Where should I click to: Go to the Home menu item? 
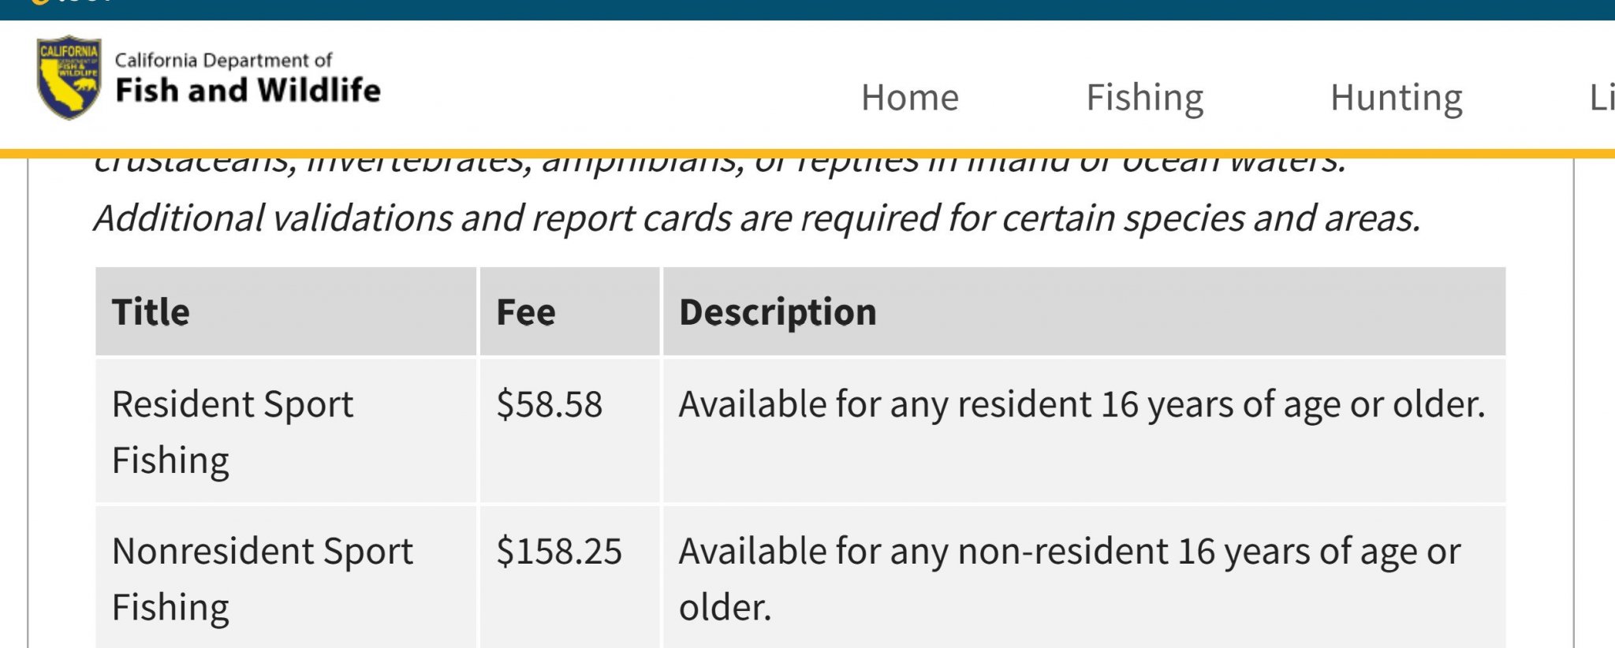[910, 98]
